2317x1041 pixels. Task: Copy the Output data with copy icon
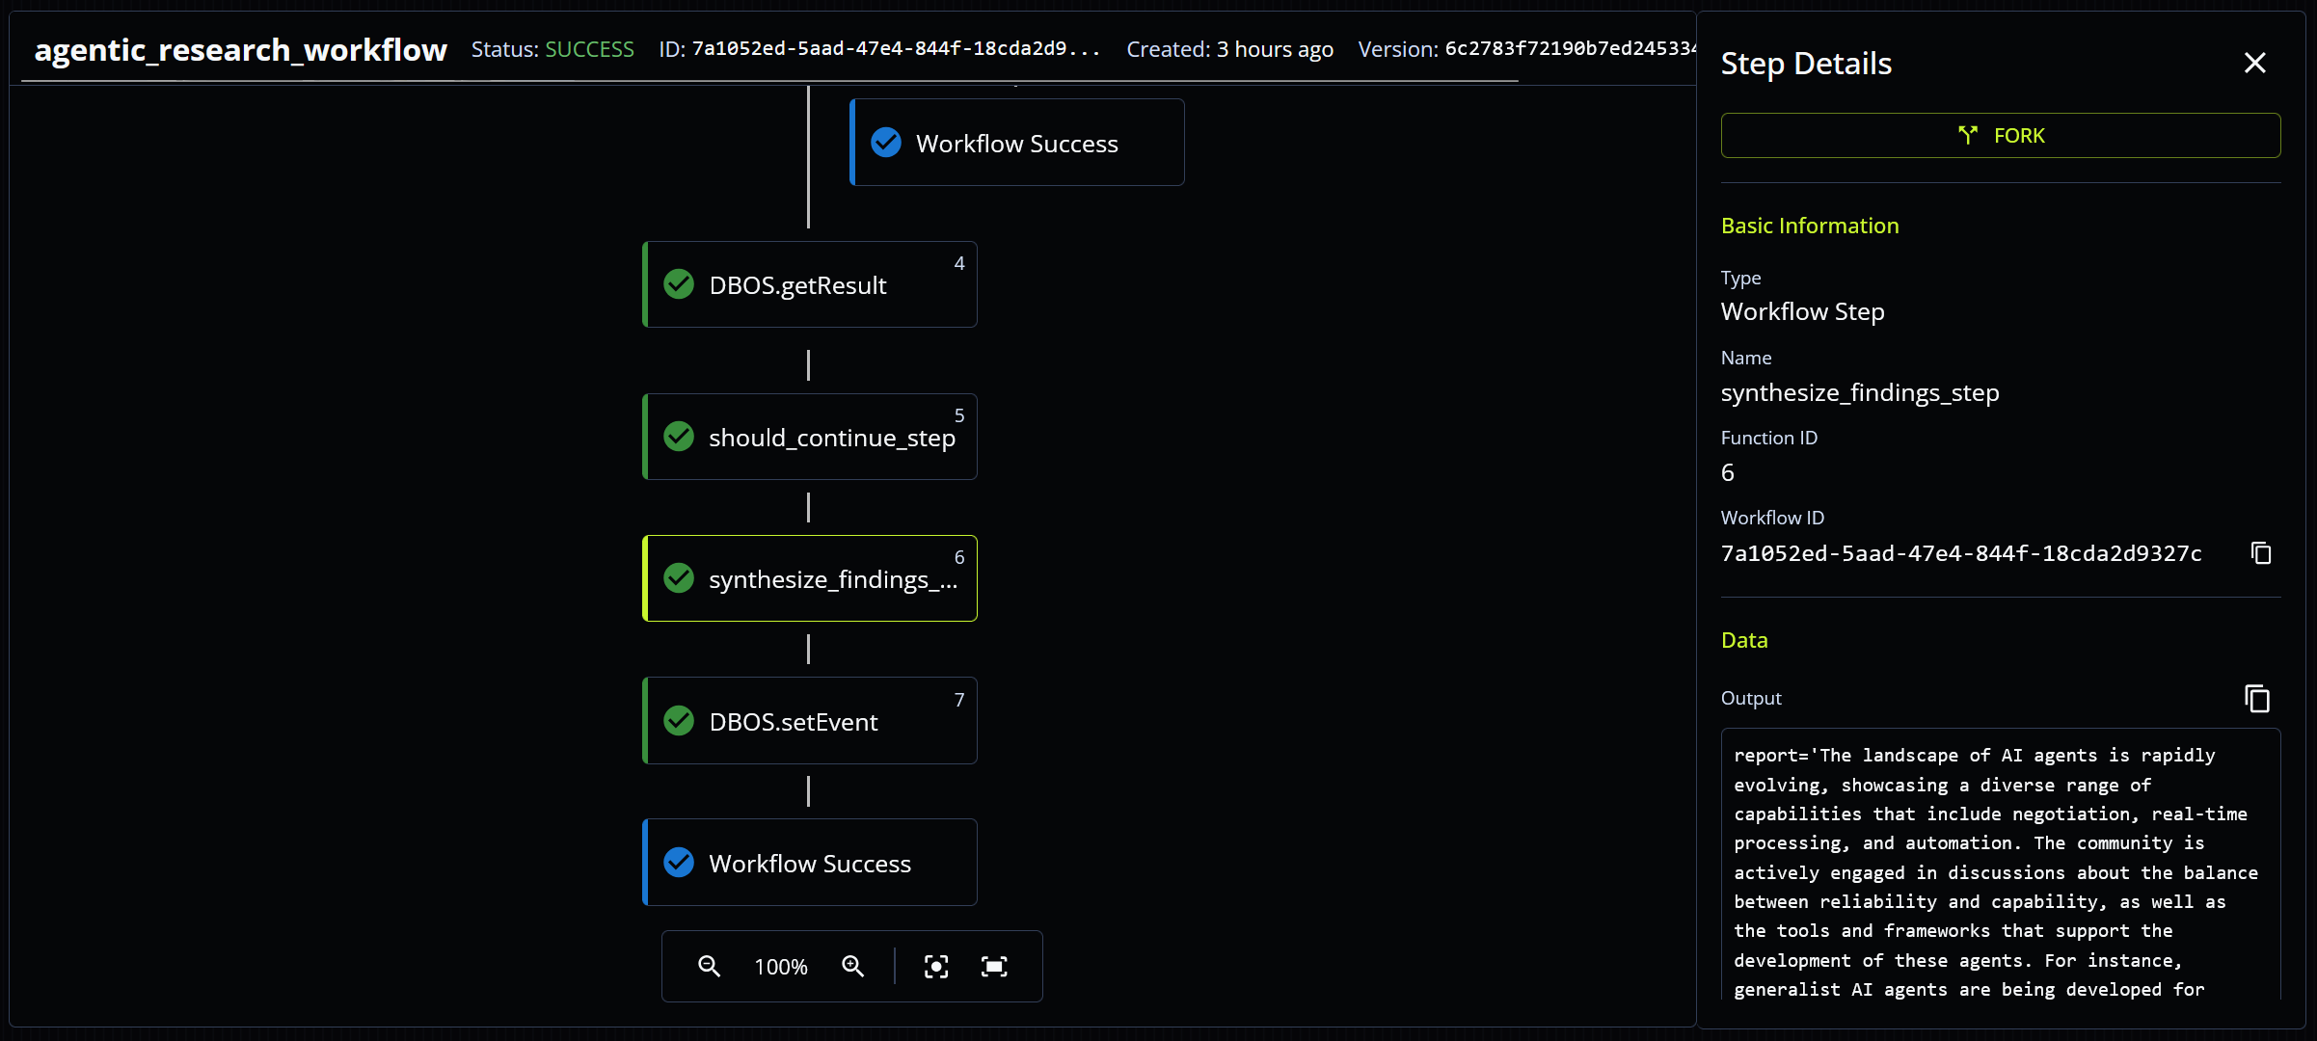pyautogui.click(x=2257, y=698)
